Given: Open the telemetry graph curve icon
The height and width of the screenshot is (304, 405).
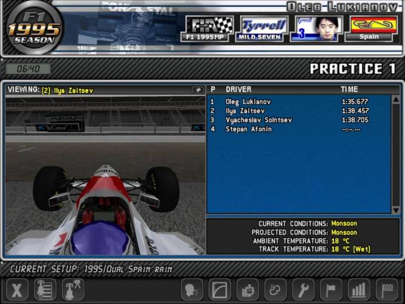Looking at the screenshot, I should (x=220, y=289).
